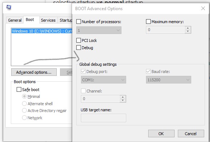Click the Channel number field
This screenshot has width=210, height=142.
(100, 99)
